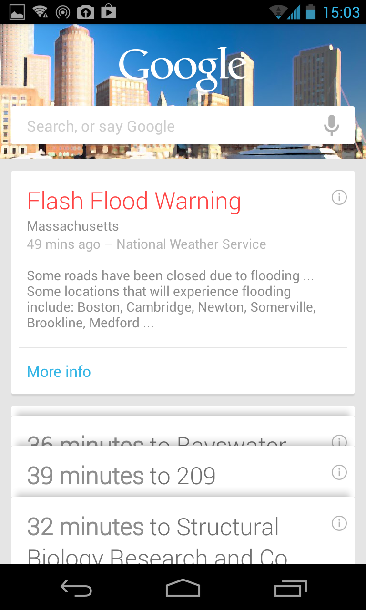Screen dimensions: 366x610
Task: Tap info icon on Structural Biology card
Action: (x=339, y=523)
